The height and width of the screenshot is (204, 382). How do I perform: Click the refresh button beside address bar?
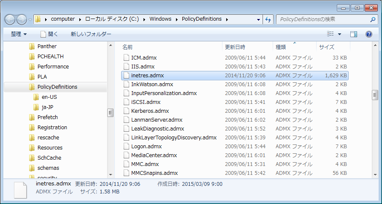(x=268, y=19)
